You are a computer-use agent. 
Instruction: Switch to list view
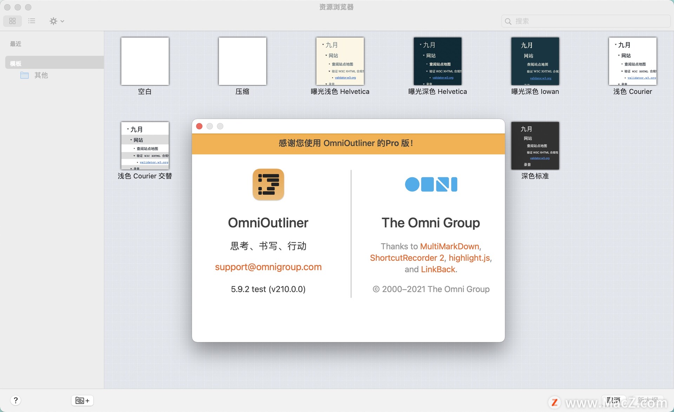[32, 21]
